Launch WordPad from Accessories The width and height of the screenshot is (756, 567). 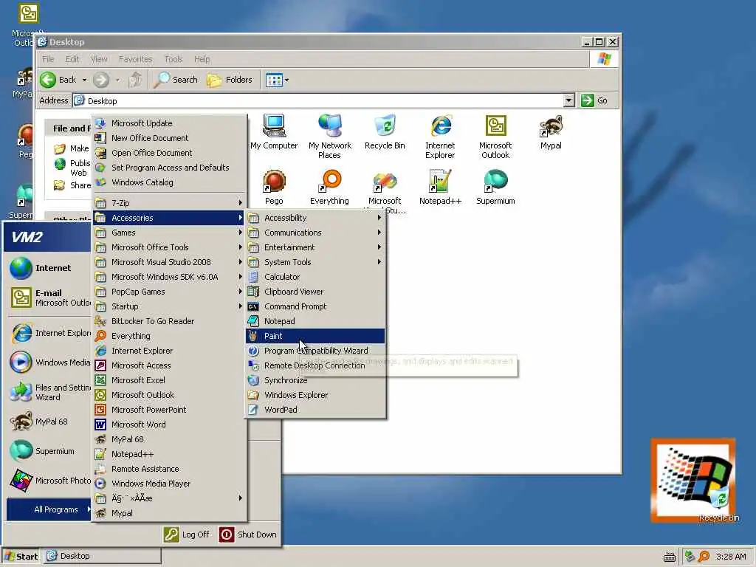pyautogui.click(x=315, y=410)
